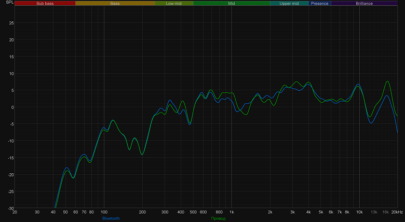Toggle the Bluetooth curve legend label
The width and height of the screenshot is (405, 222).
pyautogui.click(x=111, y=218)
